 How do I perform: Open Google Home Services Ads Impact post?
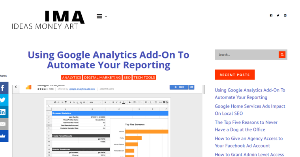pos(250,110)
